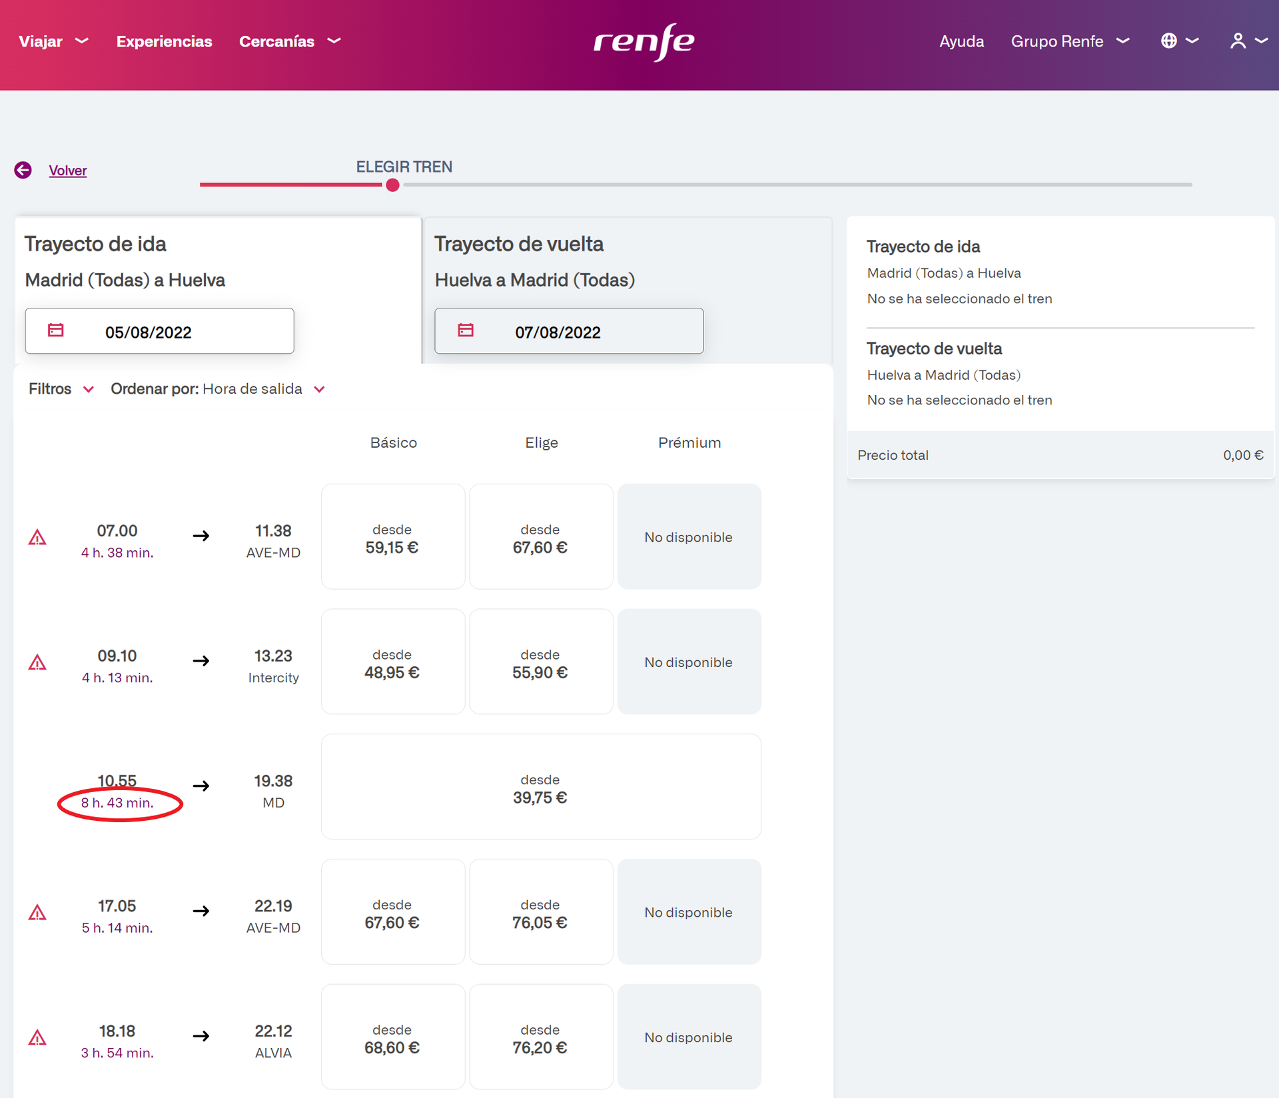
Task: Click the globe language icon
Action: point(1168,41)
